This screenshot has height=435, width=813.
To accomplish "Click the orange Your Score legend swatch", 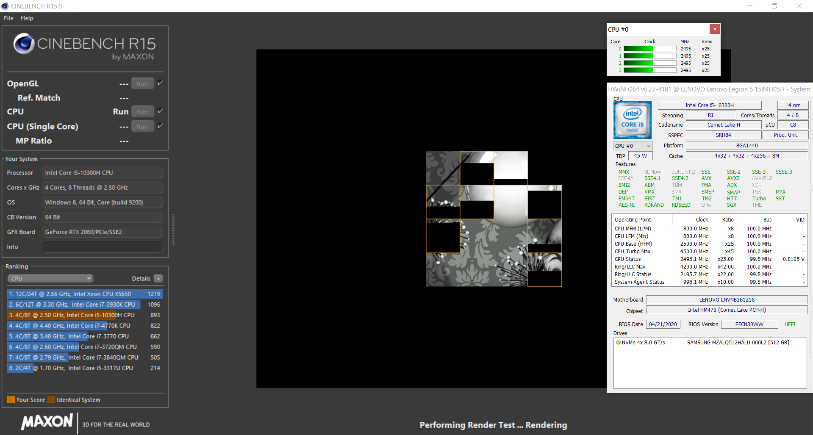I will point(11,400).
